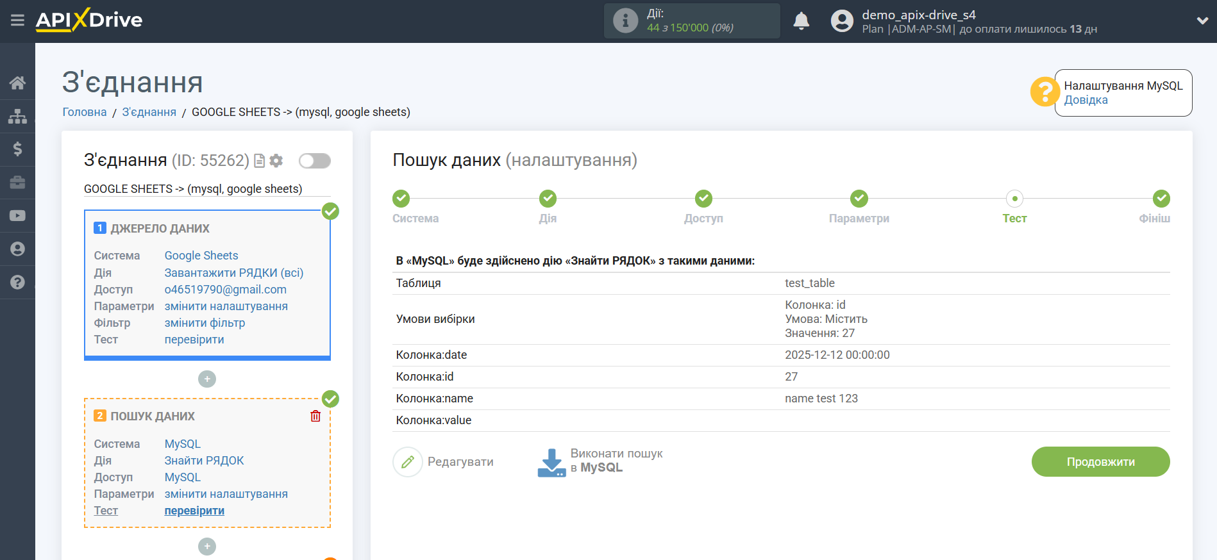The width and height of the screenshot is (1217, 560).
Task: Open Home from the sidebar
Action: point(17,83)
